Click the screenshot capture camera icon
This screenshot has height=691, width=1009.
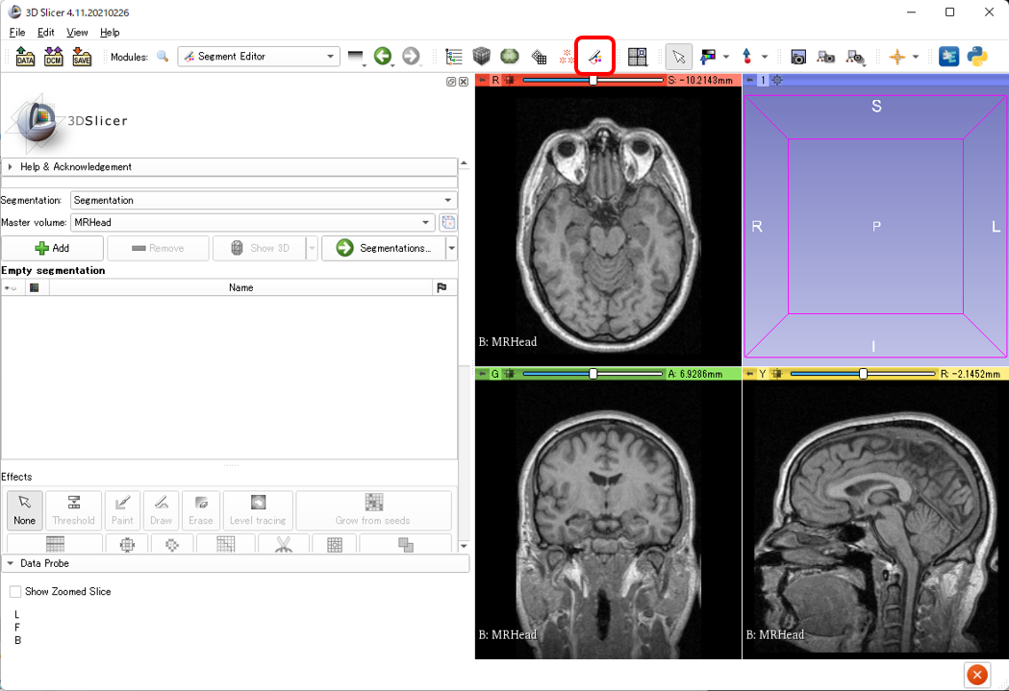797,58
